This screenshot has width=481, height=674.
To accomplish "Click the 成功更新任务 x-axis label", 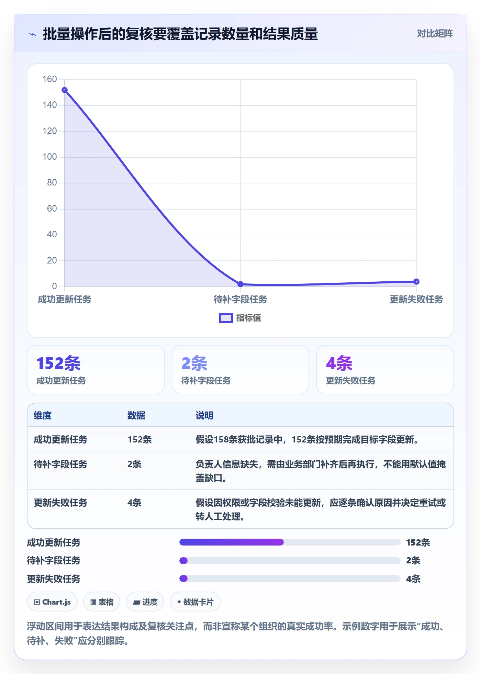I will tap(65, 300).
